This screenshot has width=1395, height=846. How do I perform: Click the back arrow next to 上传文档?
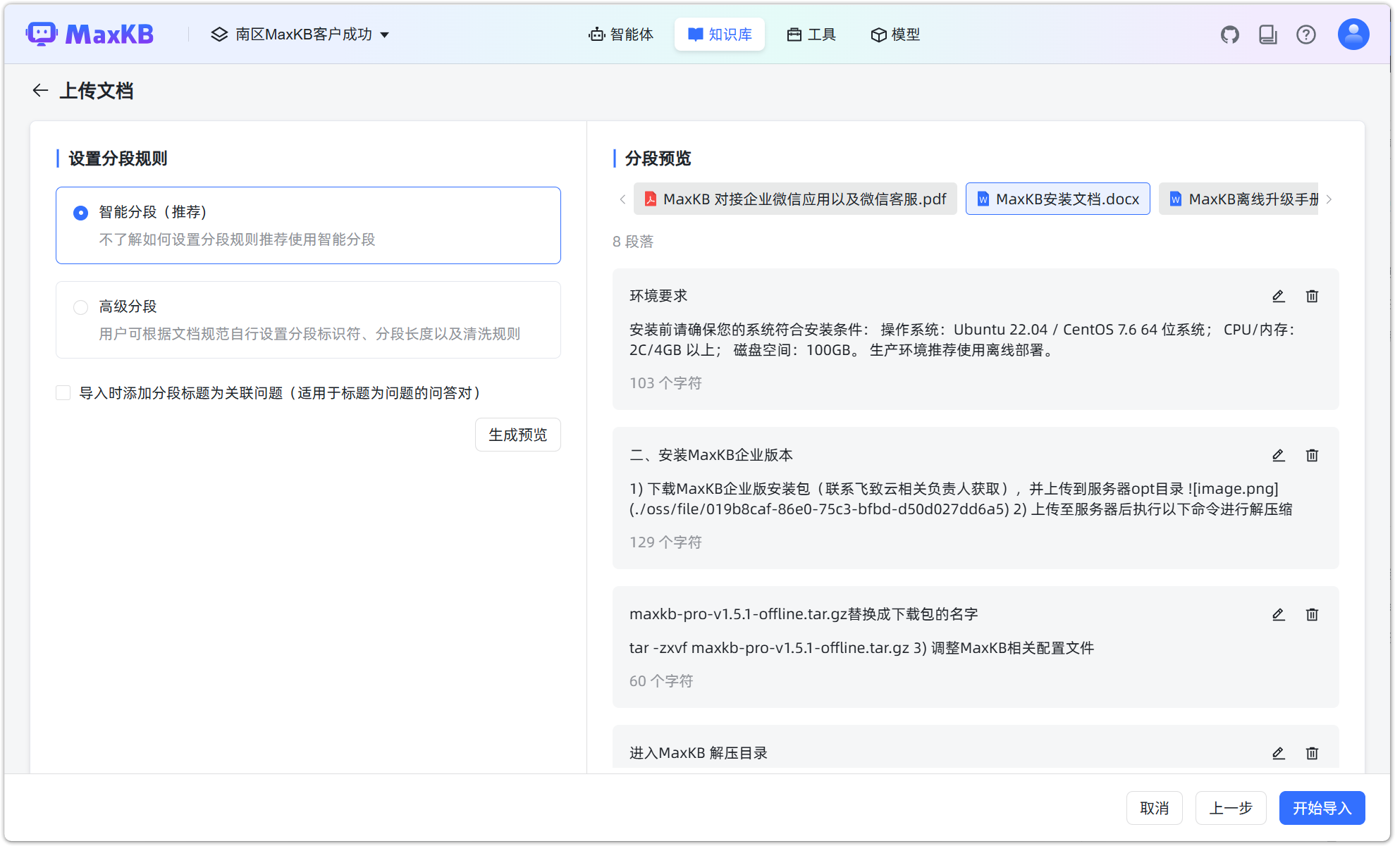(x=40, y=90)
